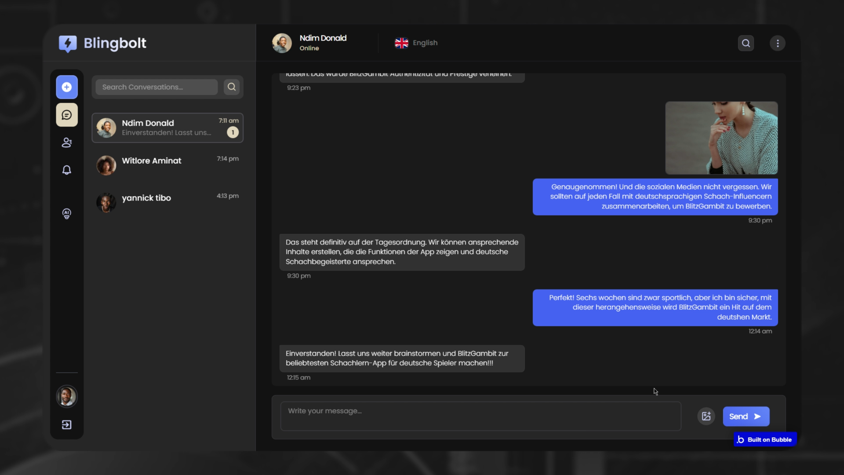This screenshot has height=475, width=844.
Task: Click Search Conversations input field
Action: pyautogui.click(x=156, y=87)
